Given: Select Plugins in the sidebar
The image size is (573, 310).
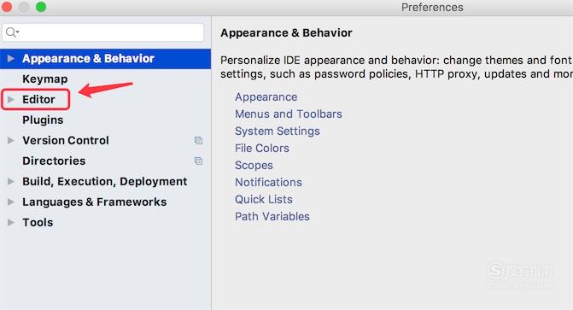Looking at the screenshot, I should click(43, 120).
